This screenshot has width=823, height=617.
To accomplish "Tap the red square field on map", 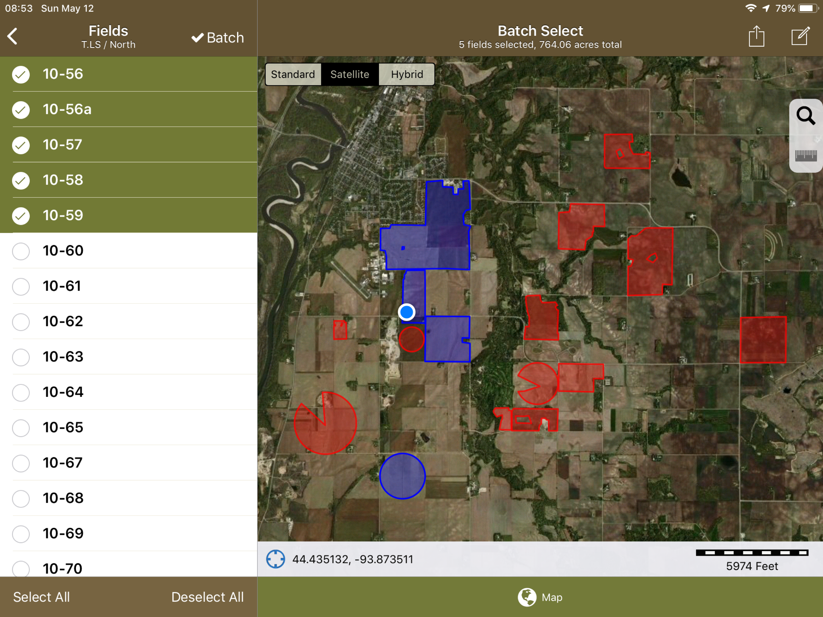I will click(x=763, y=340).
